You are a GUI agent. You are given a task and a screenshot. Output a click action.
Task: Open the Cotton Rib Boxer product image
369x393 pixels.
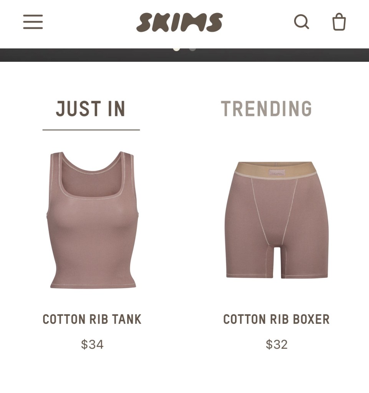click(x=276, y=220)
